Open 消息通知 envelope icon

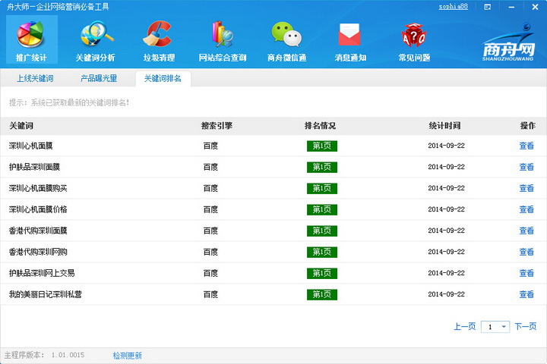point(349,34)
